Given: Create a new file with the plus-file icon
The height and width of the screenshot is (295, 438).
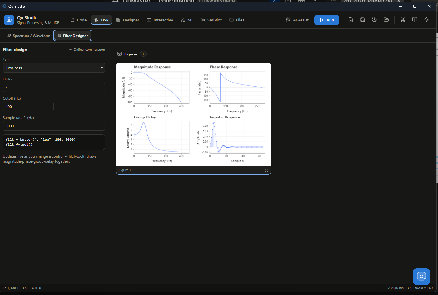Looking at the screenshot, I should (351, 20).
